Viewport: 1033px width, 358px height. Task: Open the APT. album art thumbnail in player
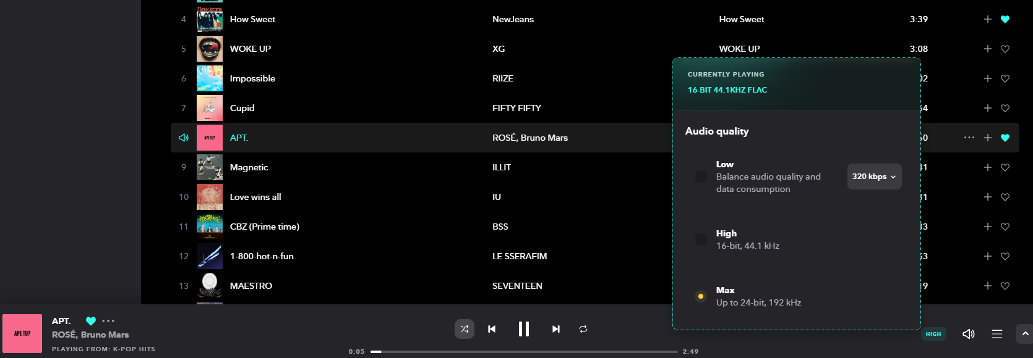22,333
